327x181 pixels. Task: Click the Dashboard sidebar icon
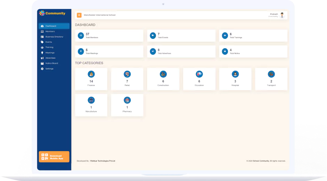[x=42, y=26]
